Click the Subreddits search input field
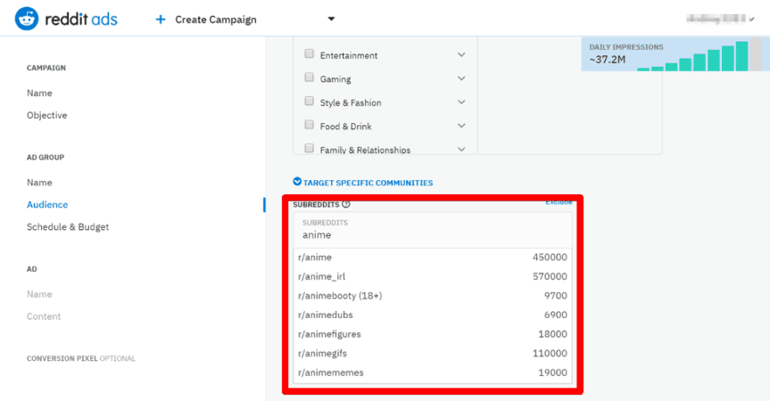Screen dimensions: 770x401 [x=433, y=235]
